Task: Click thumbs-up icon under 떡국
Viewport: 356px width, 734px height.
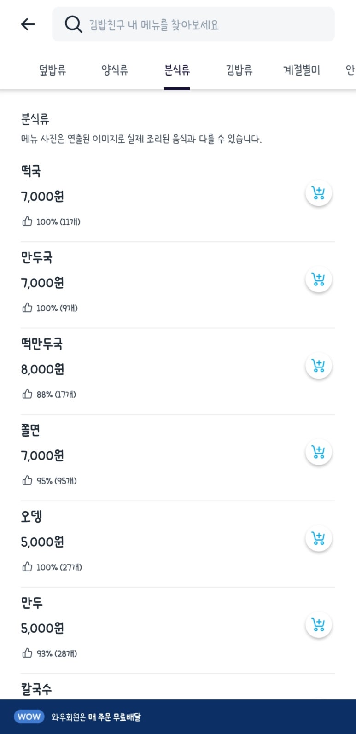Action: tap(27, 221)
